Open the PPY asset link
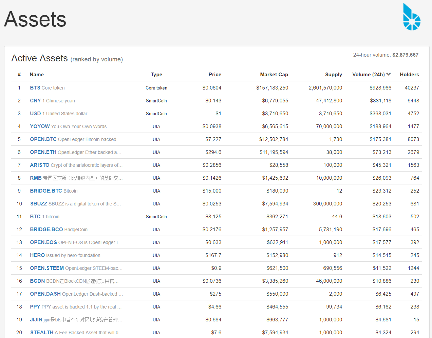This screenshot has width=432, height=338. pos(35,307)
